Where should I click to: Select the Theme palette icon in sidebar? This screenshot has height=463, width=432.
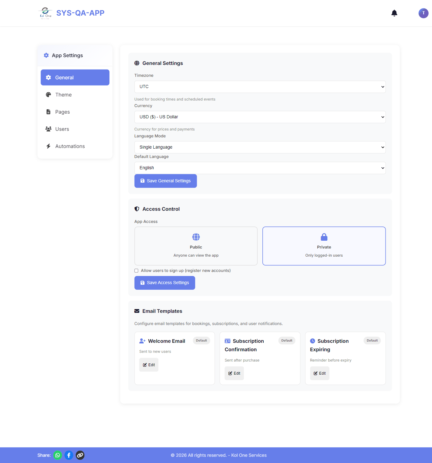(48, 95)
